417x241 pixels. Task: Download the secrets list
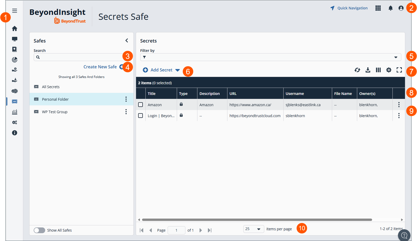[x=368, y=70]
